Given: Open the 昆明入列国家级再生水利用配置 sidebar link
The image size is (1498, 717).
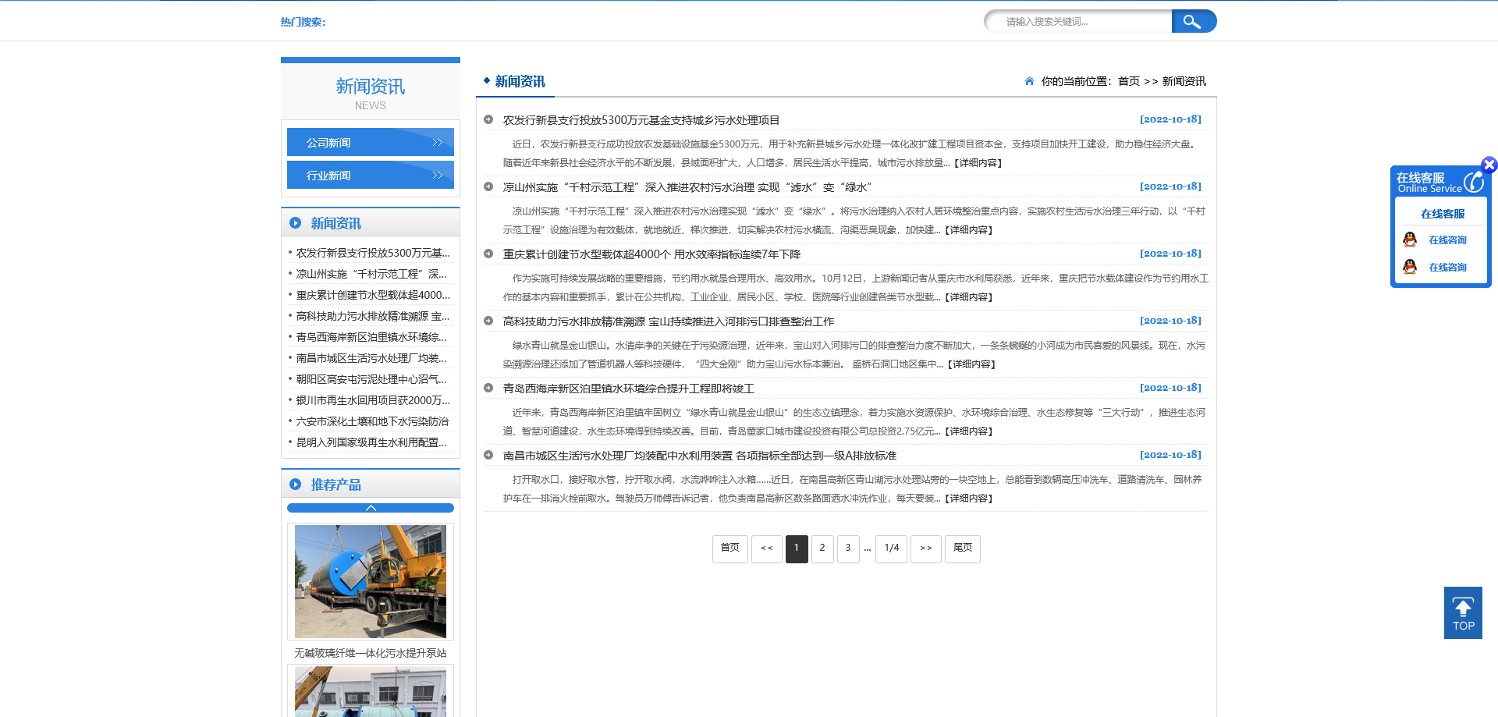Looking at the screenshot, I should coord(370,442).
